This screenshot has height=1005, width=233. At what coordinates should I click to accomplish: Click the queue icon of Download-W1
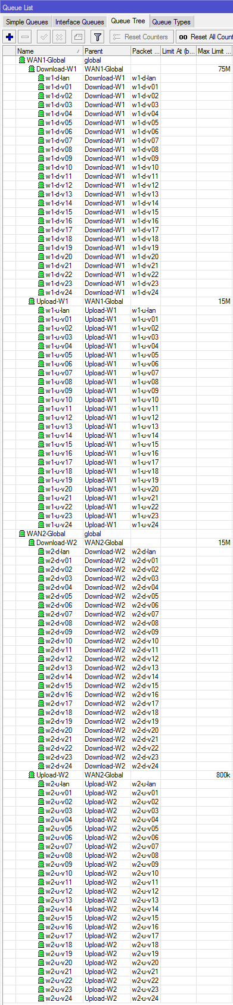pyautogui.click(x=32, y=69)
